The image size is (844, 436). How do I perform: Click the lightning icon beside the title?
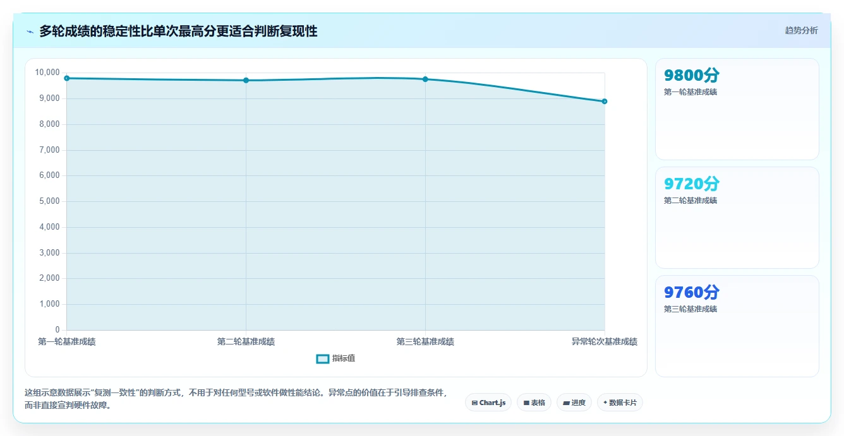coord(30,32)
